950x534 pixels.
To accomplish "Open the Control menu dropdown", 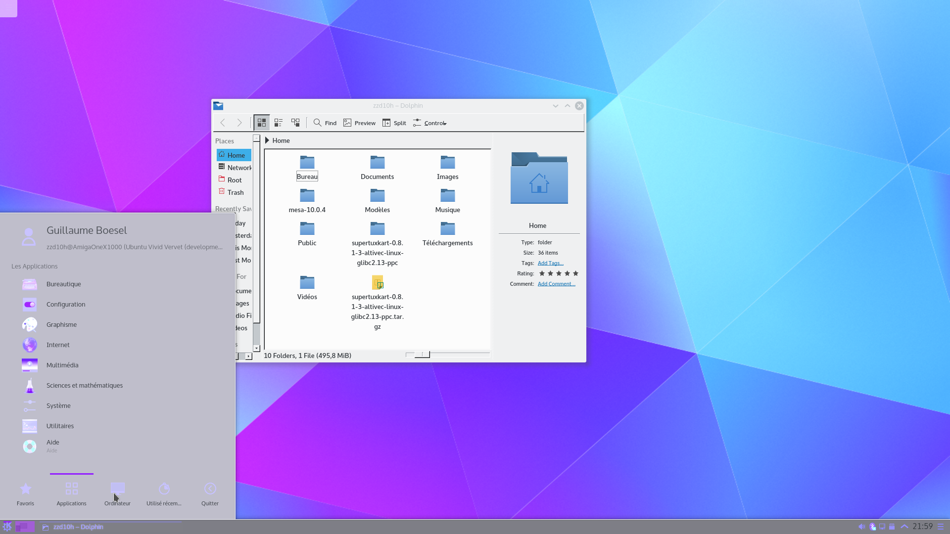I will (x=430, y=123).
